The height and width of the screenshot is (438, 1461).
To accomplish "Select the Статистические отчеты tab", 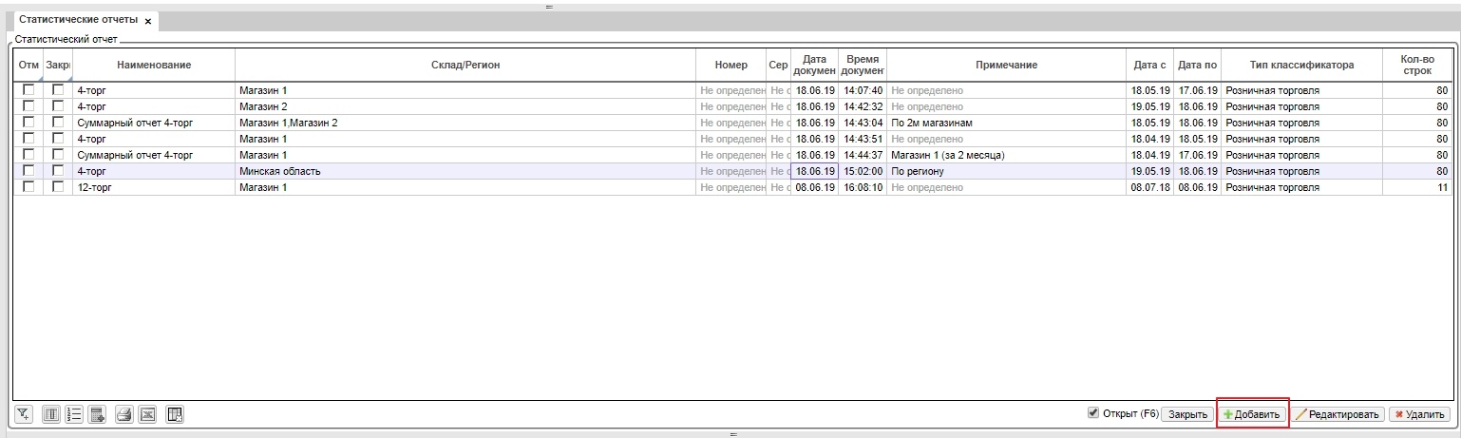I will pyautogui.click(x=78, y=20).
